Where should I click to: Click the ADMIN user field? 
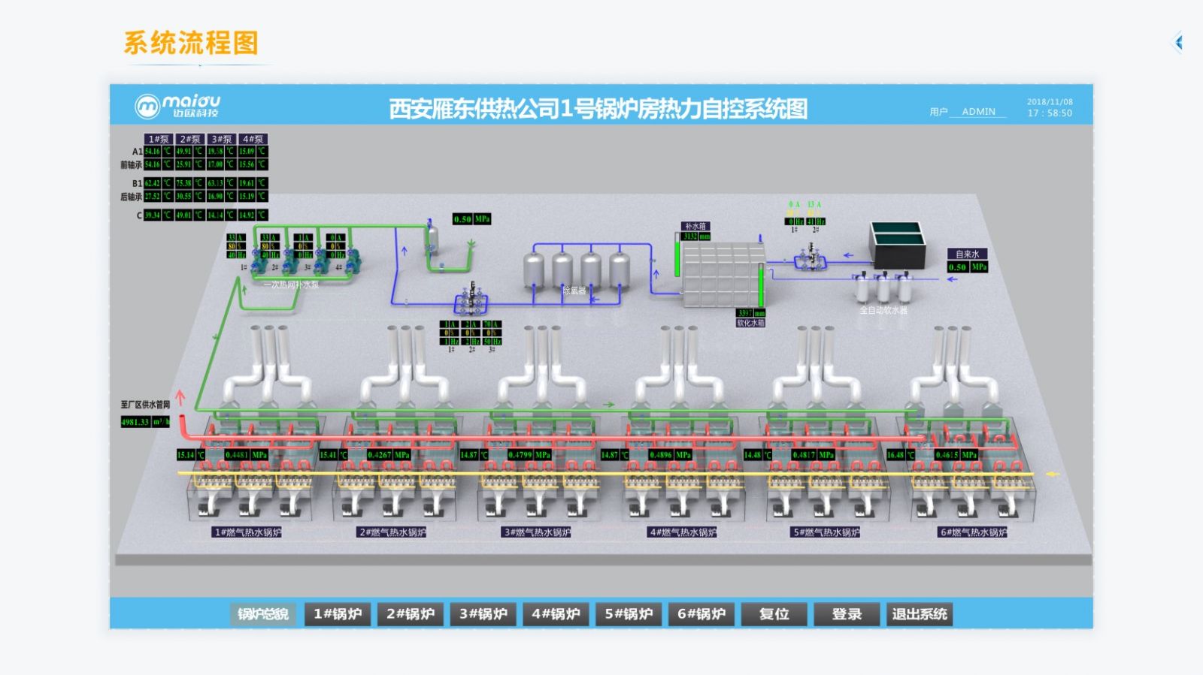(x=978, y=112)
